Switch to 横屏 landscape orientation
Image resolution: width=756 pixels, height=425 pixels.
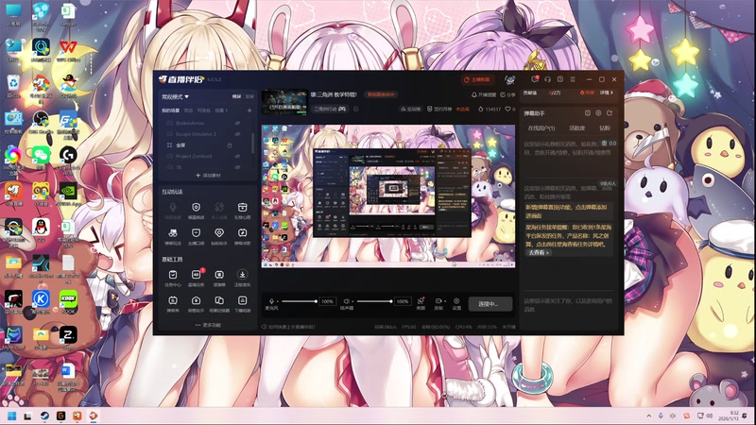pyautogui.click(x=237, y=96)
